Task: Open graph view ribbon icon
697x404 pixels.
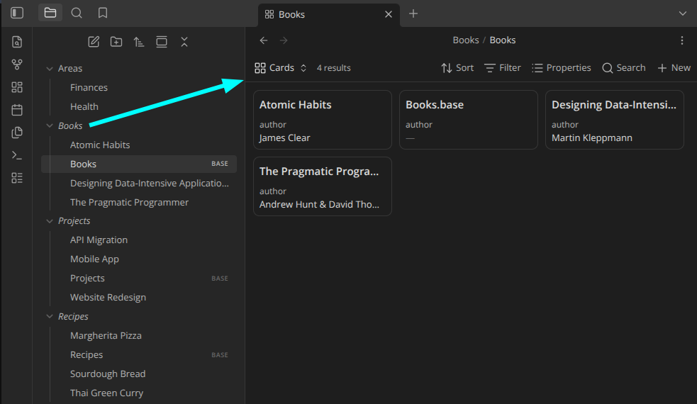Action: pos(17,64)
